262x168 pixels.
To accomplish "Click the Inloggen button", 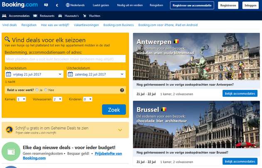I will pyautogui.click(x=250, y=5).
